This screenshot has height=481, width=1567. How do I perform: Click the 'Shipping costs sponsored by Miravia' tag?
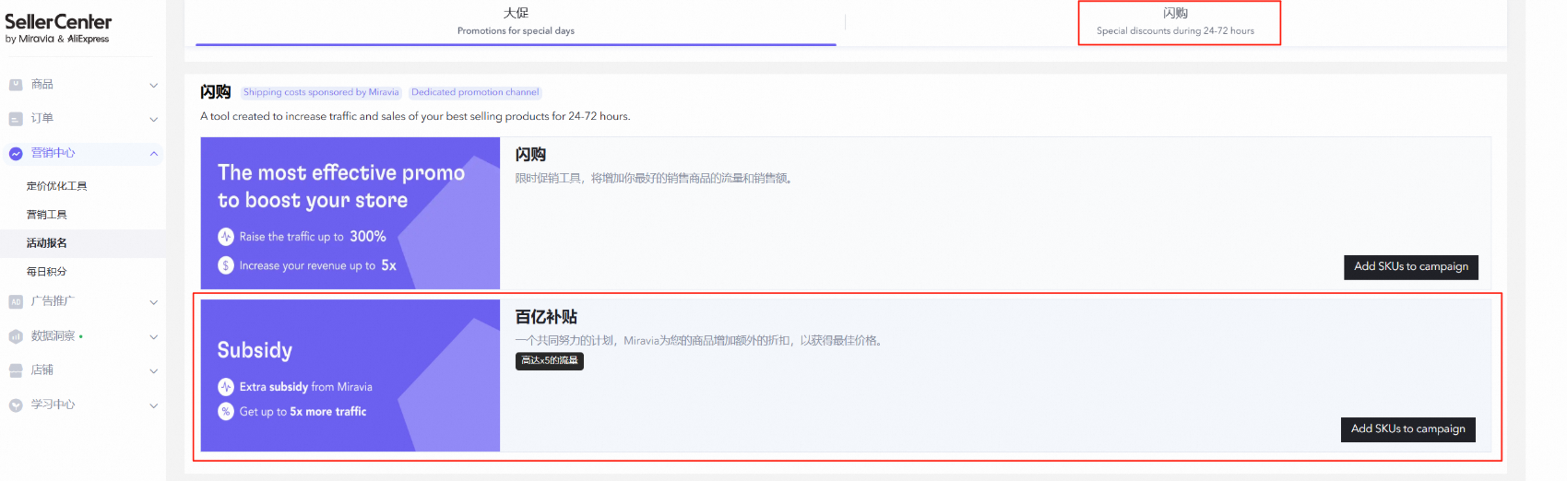[321, 92]
